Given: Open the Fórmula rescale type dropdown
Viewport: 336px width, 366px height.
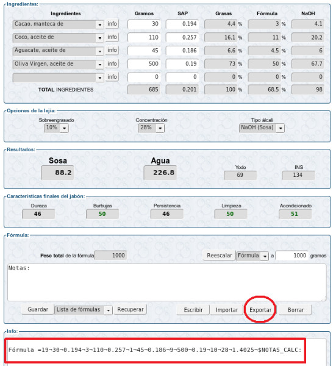Looking at the screenshot, I should [252, 256].
